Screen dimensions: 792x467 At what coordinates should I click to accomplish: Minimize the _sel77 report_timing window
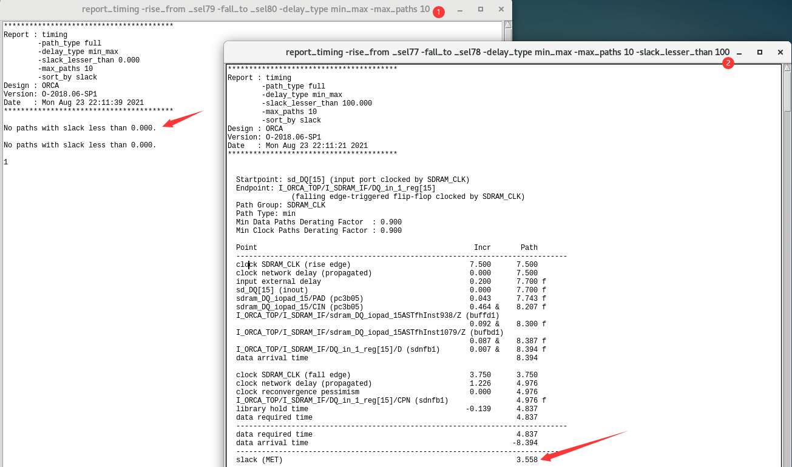point(739,53)
